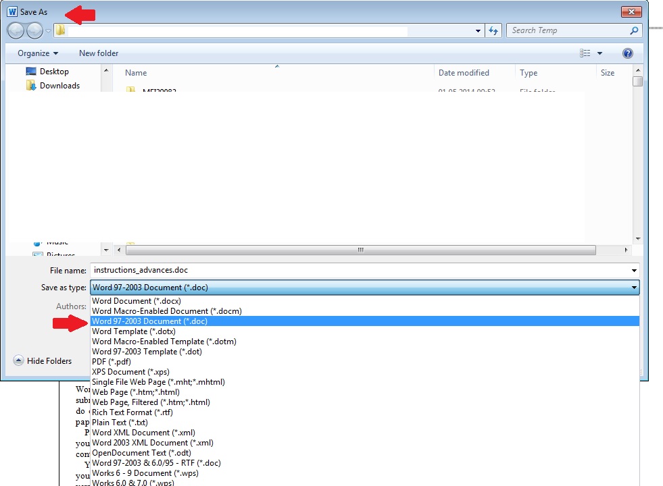
Task: Choose Single File Web Page format
Action: [365, 382]
